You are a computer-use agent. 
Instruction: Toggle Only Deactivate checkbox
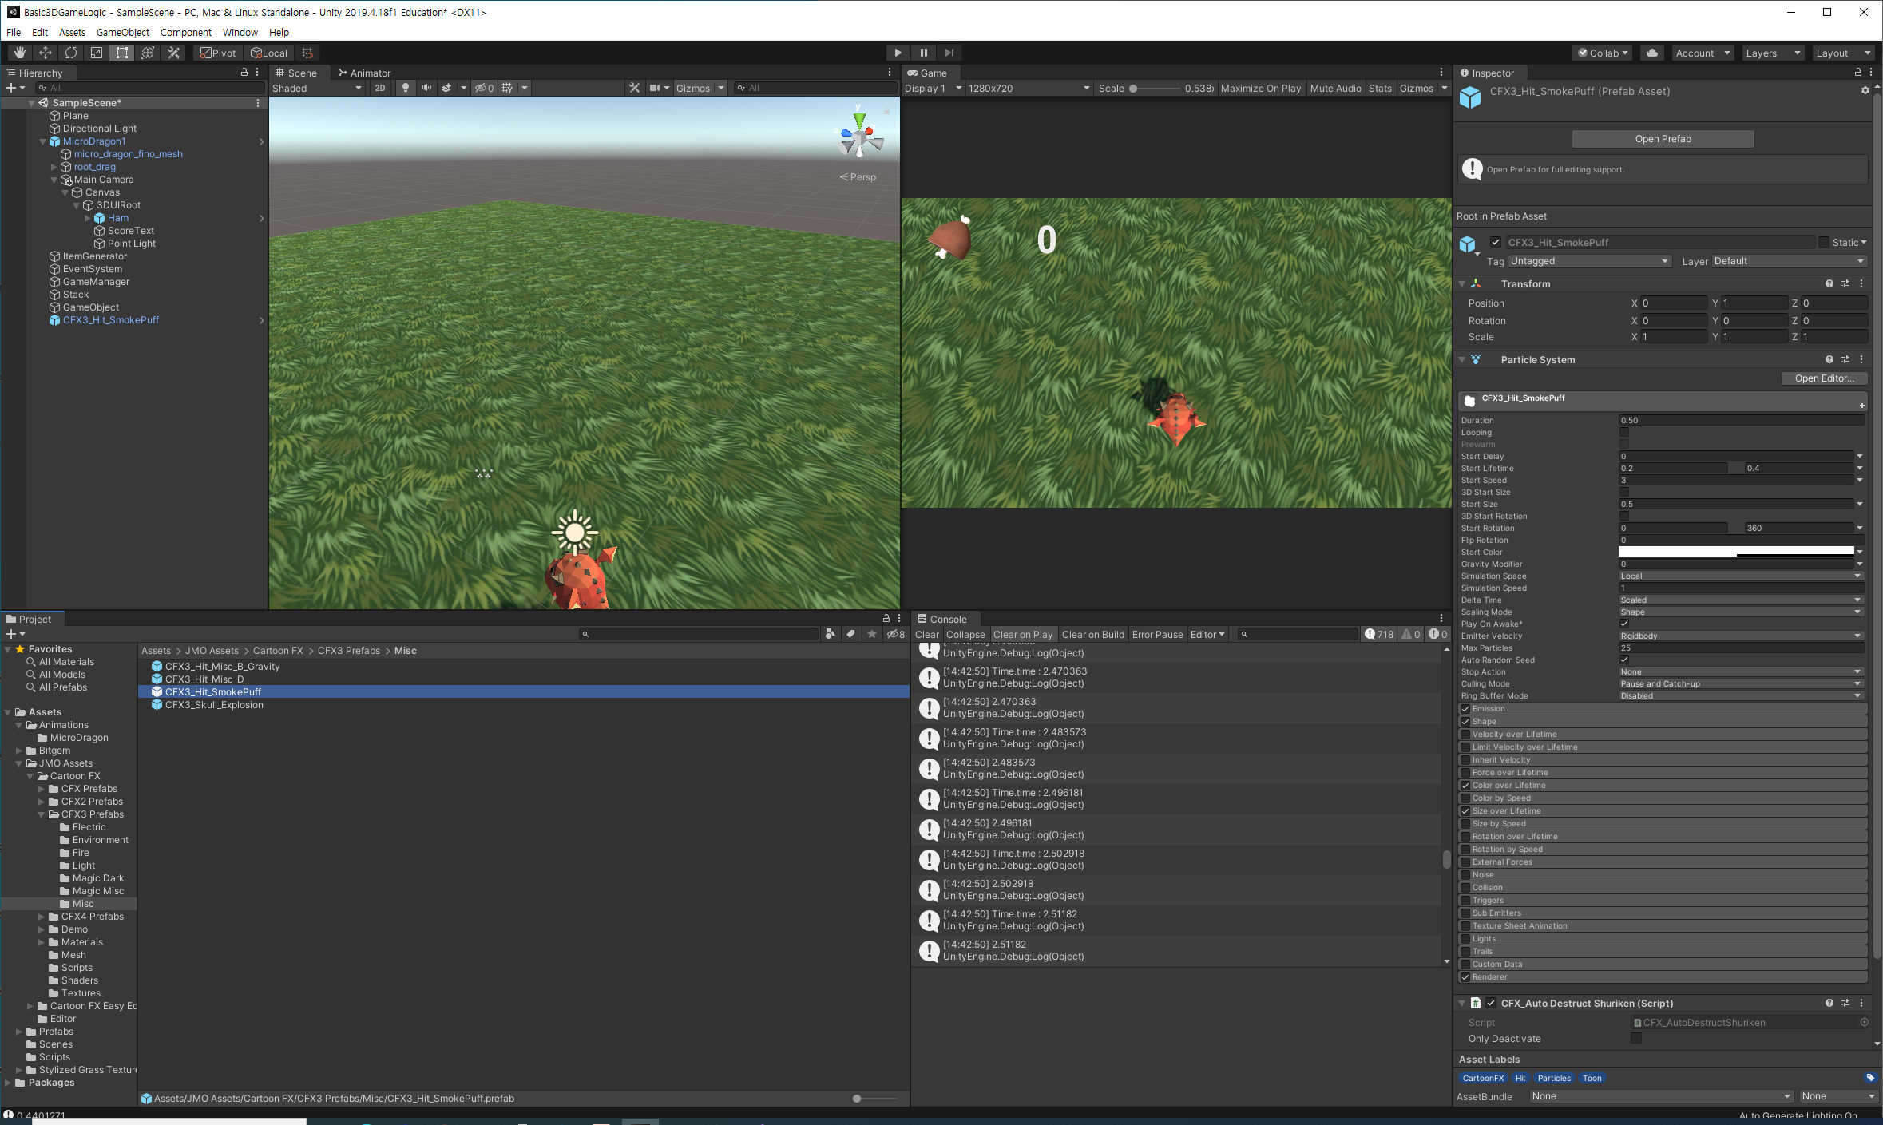[1635, 1038]
